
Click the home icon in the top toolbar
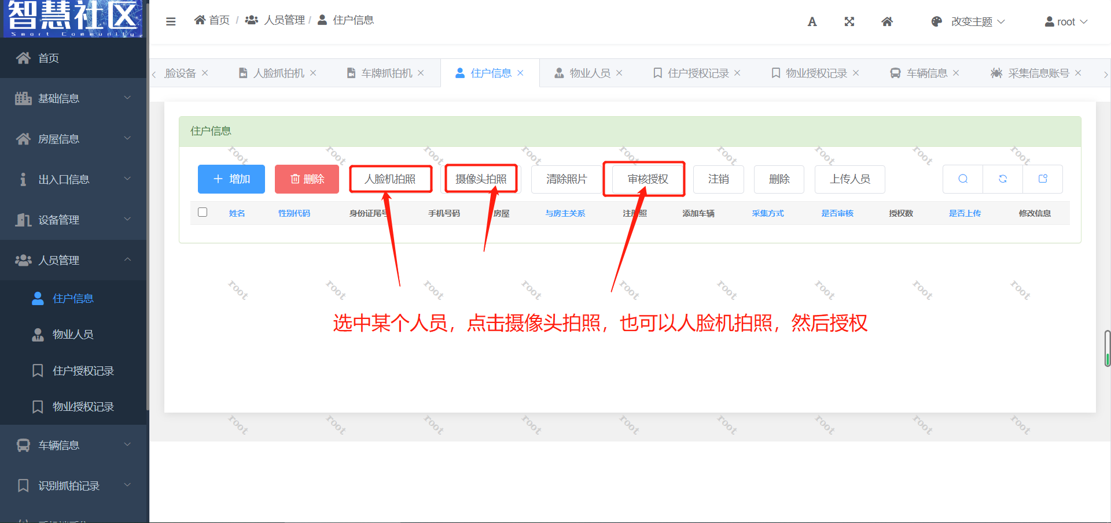(886, 21)
